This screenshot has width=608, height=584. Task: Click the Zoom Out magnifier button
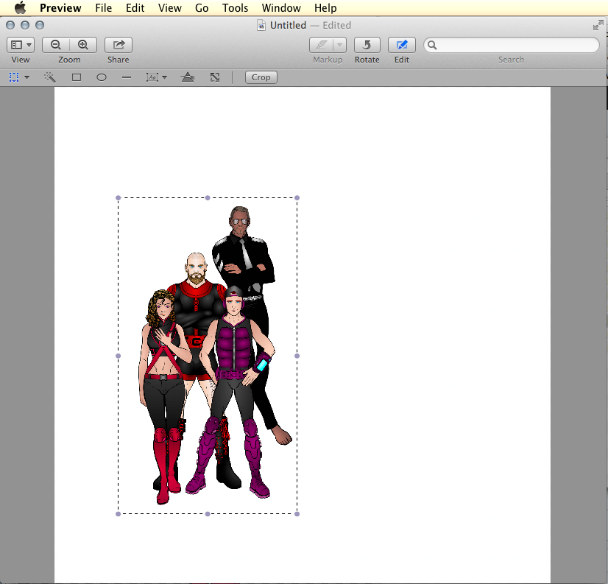(x=56, y=45)
